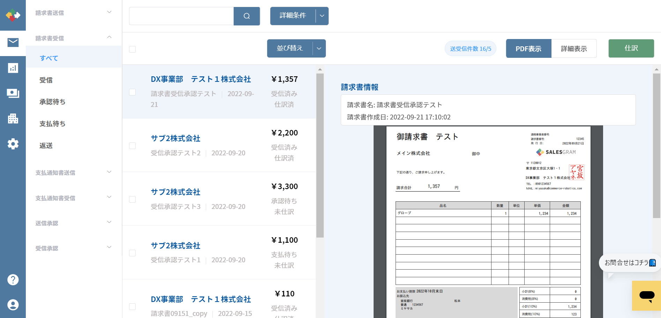Open the DX事業部 請求書09151_copy invoice
Viewport: 661px width, 318px height.
click(219, 299)
